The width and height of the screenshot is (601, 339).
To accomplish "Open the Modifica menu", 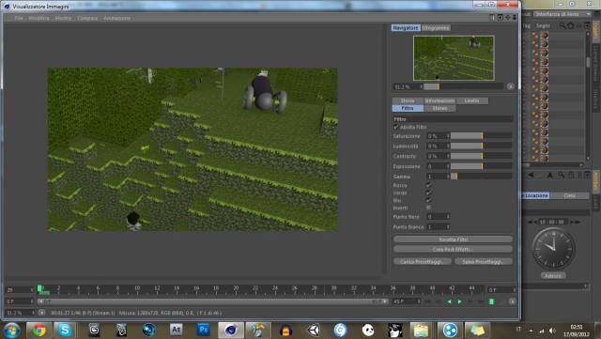I will 39,18.
